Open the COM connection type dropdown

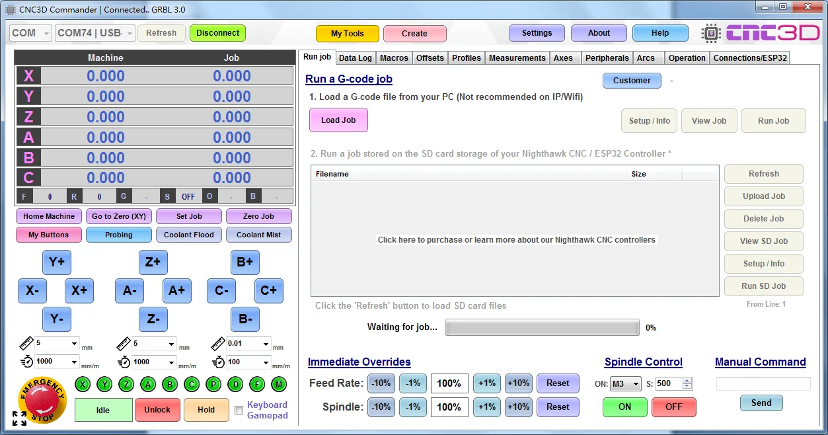click(x=30, y=33)
